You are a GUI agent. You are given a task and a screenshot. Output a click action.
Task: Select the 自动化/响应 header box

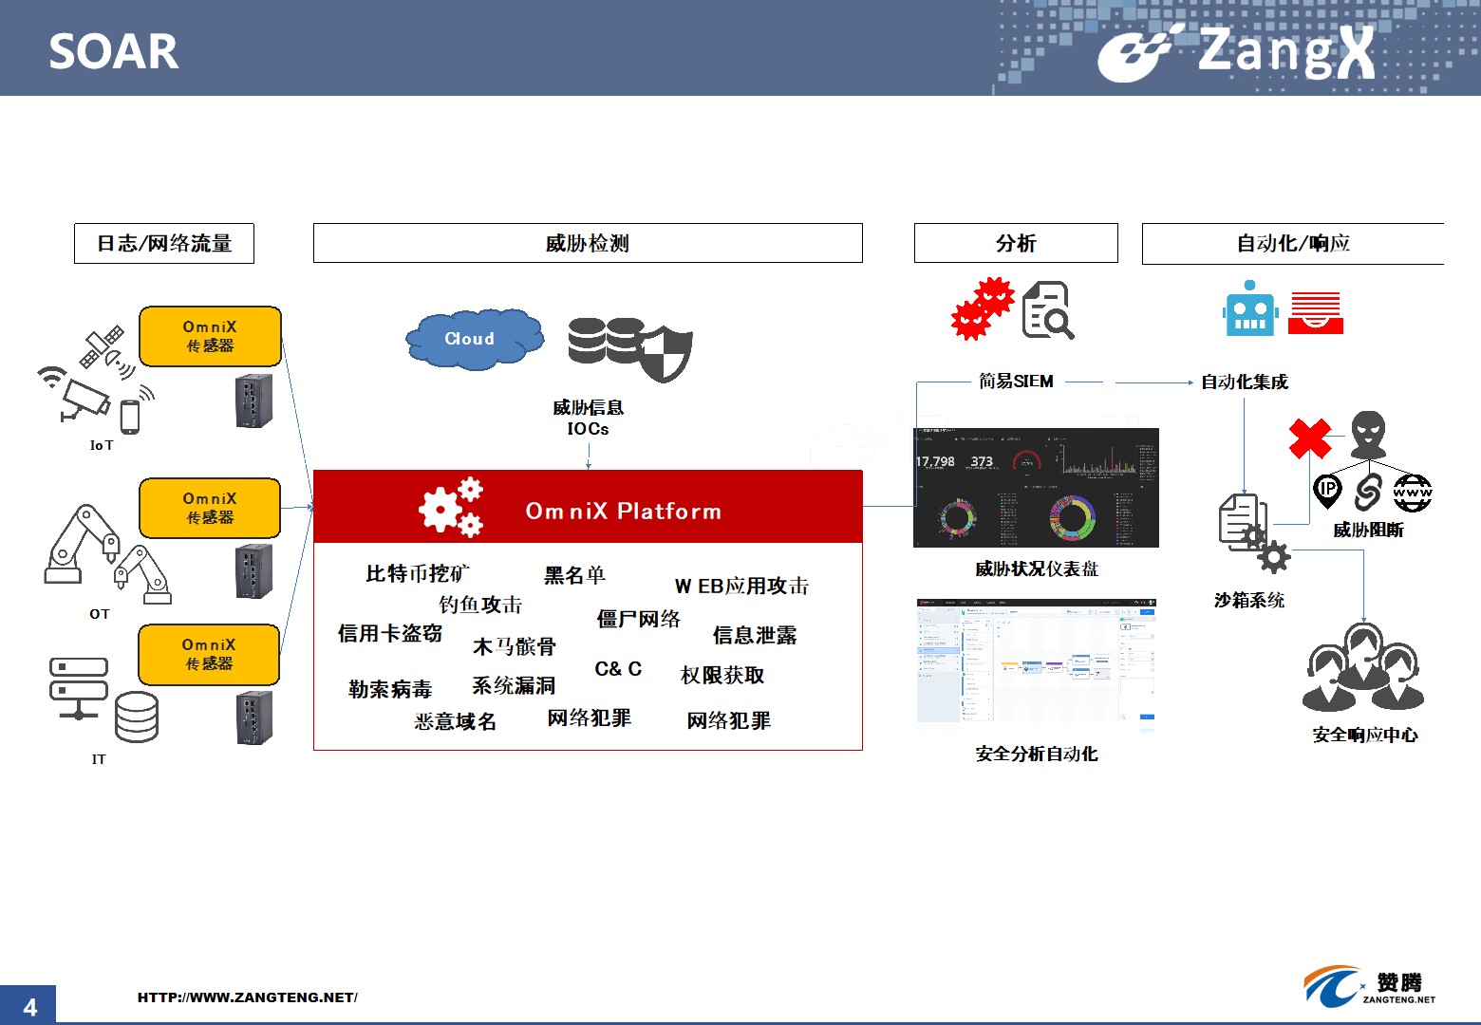pos(1293,243)
